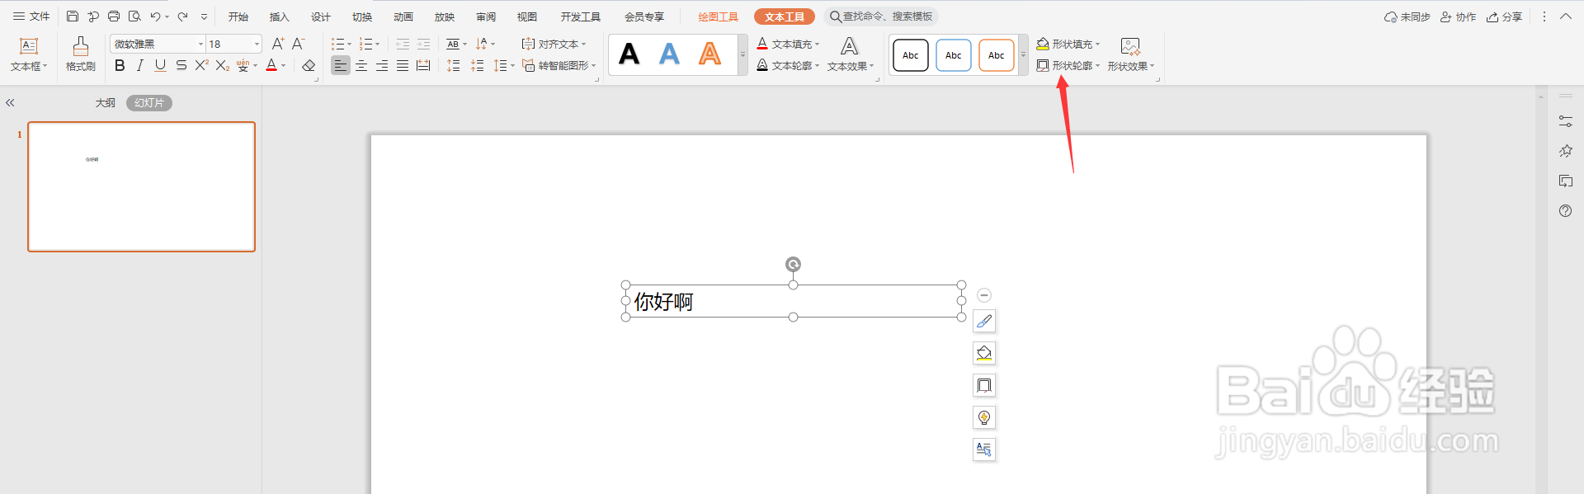Open Shape Effects (形状效果)
This screenshot has width=1584, height=494.
point(1131,54)
